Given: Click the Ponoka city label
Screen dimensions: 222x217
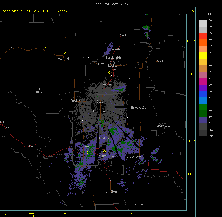Looking at the screenshot, I should point(124,35).
